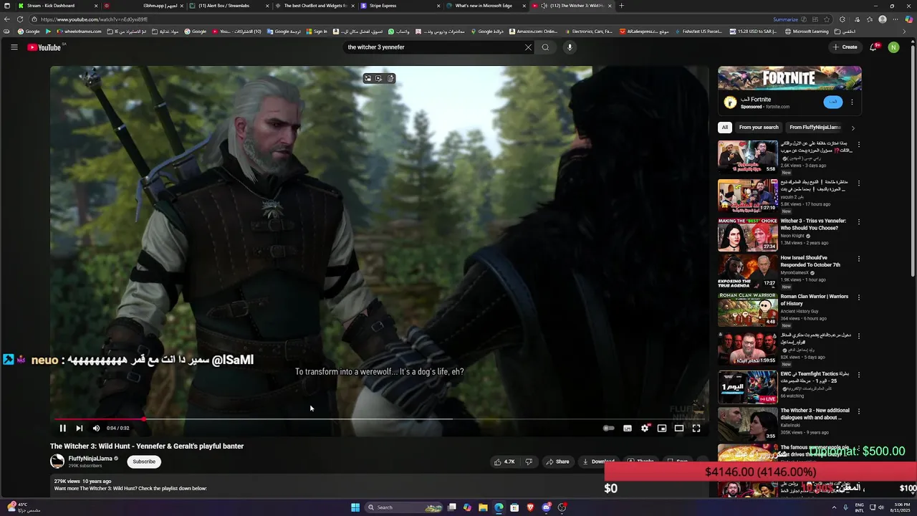Seek in the video progress bar
917x516 pixels.
click(380, 419)
